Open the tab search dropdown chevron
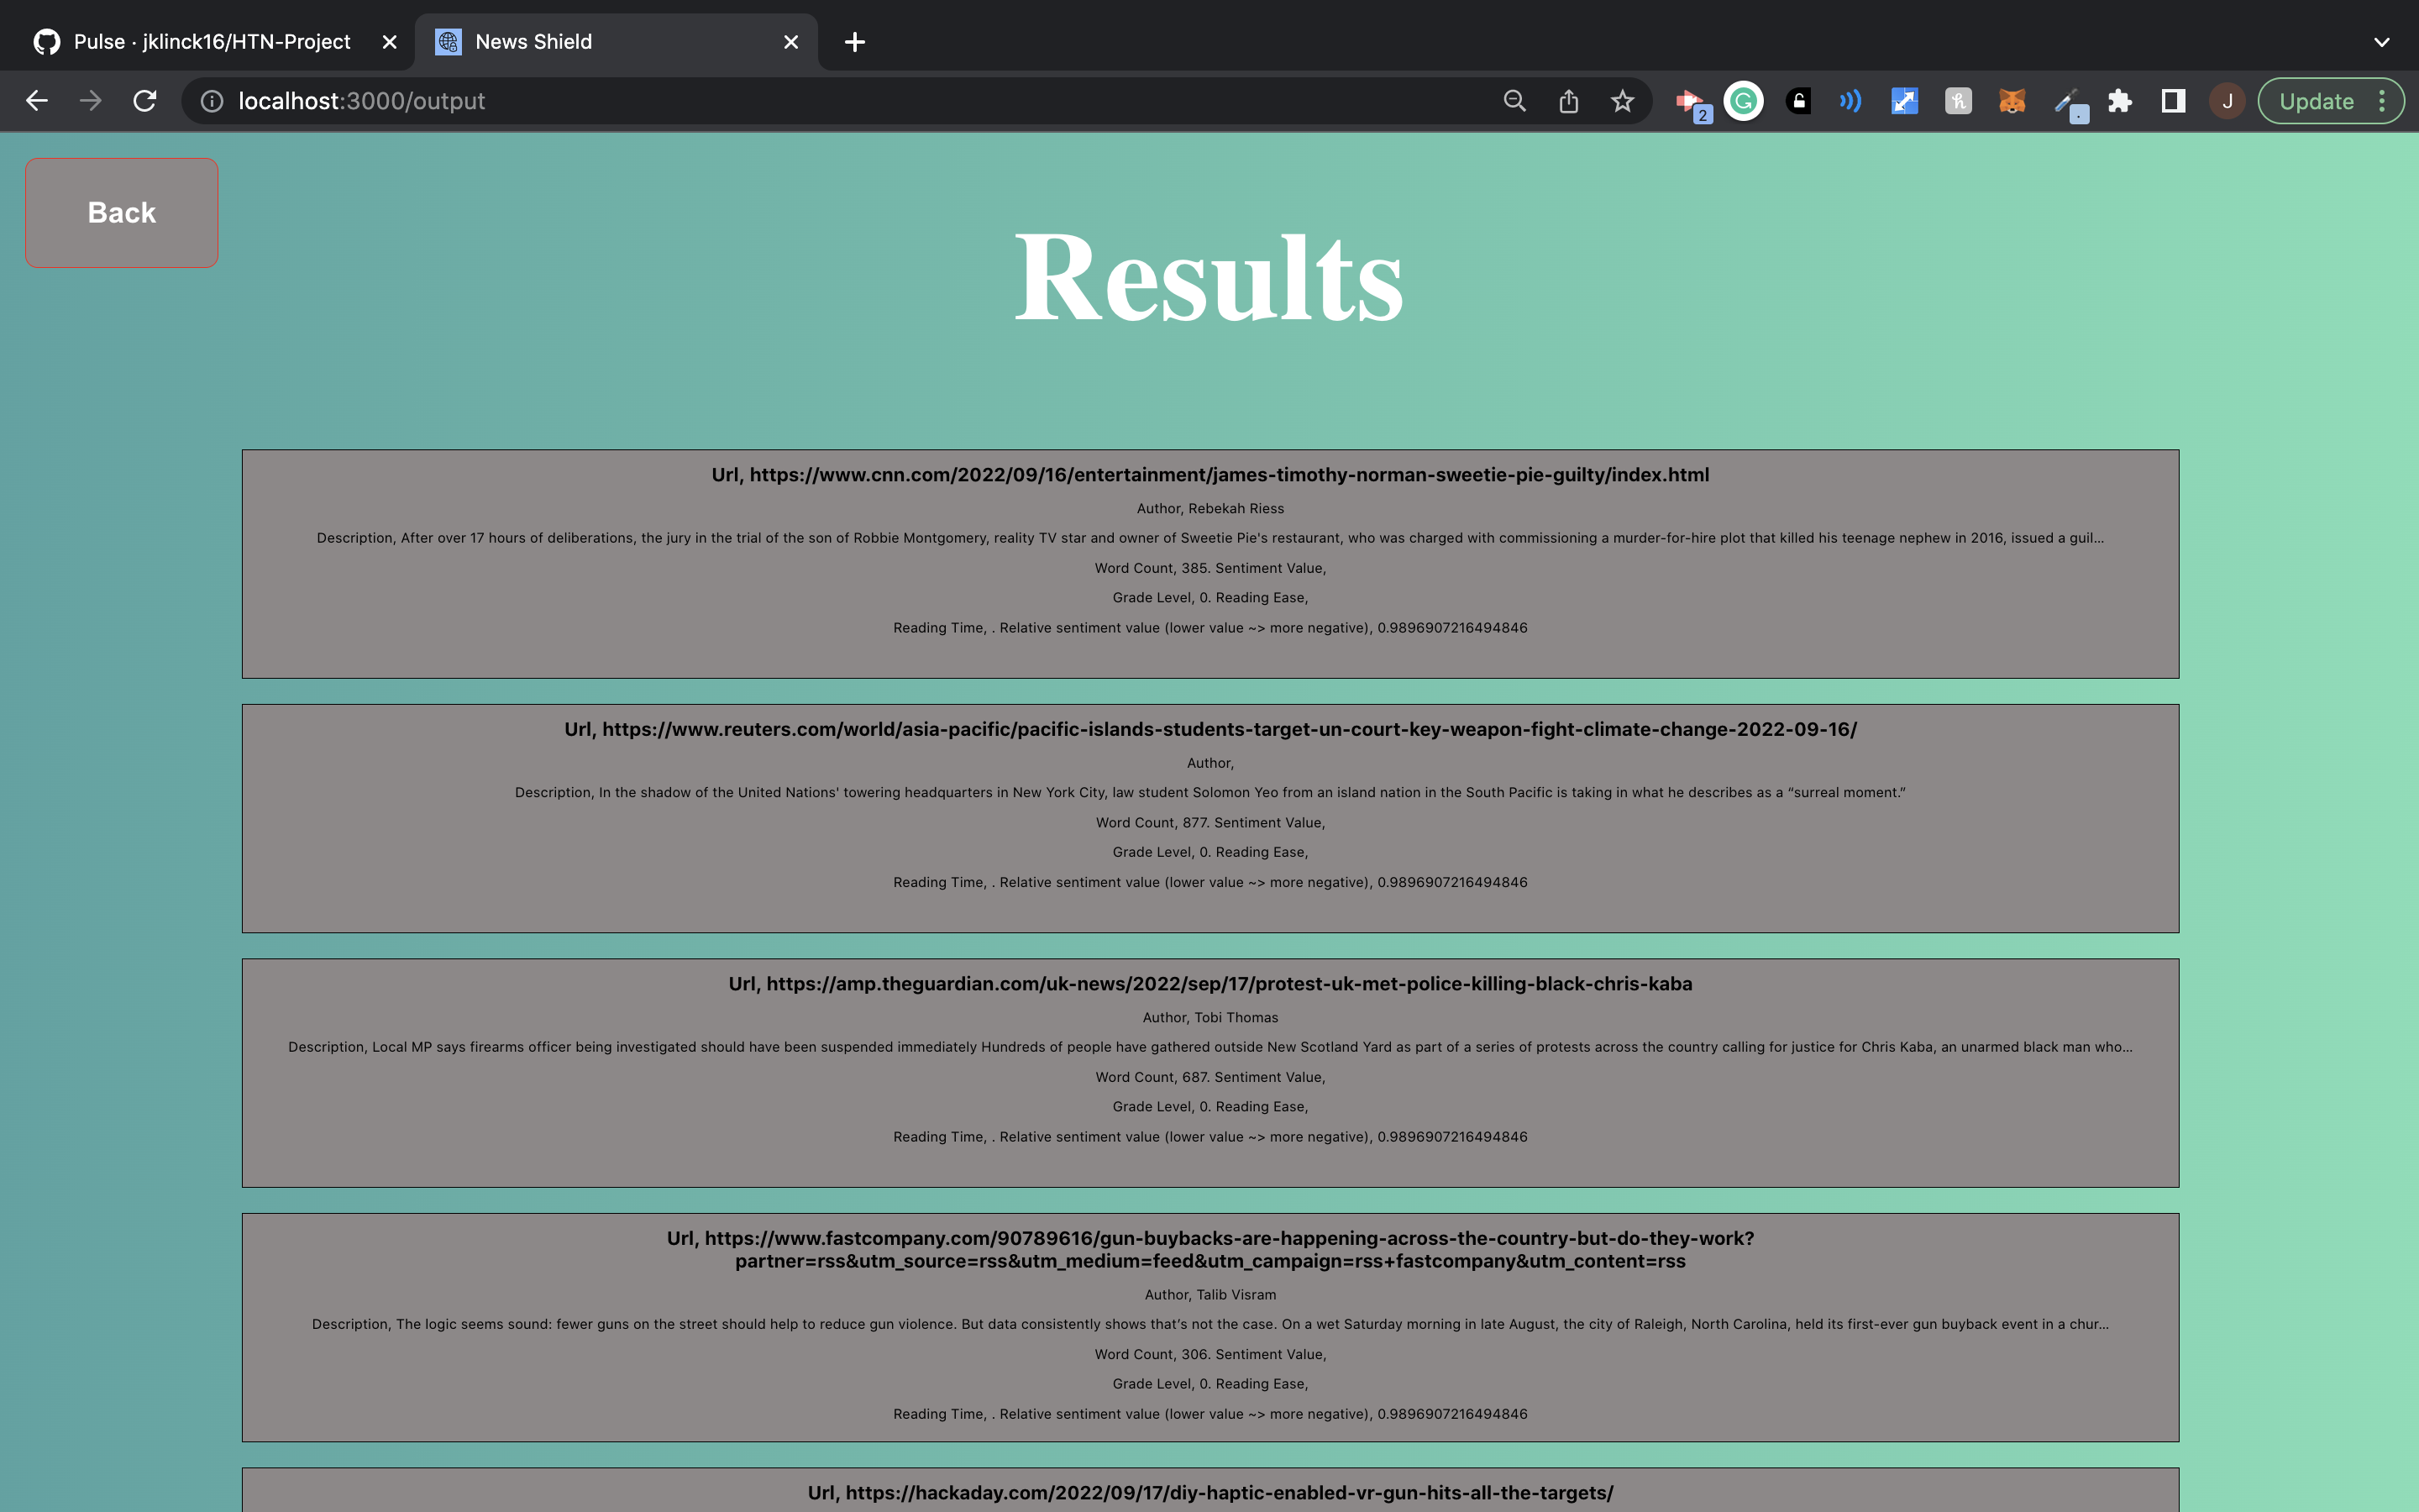2419x1512 pixels. pyautogui.click(x=2381, y=42)
